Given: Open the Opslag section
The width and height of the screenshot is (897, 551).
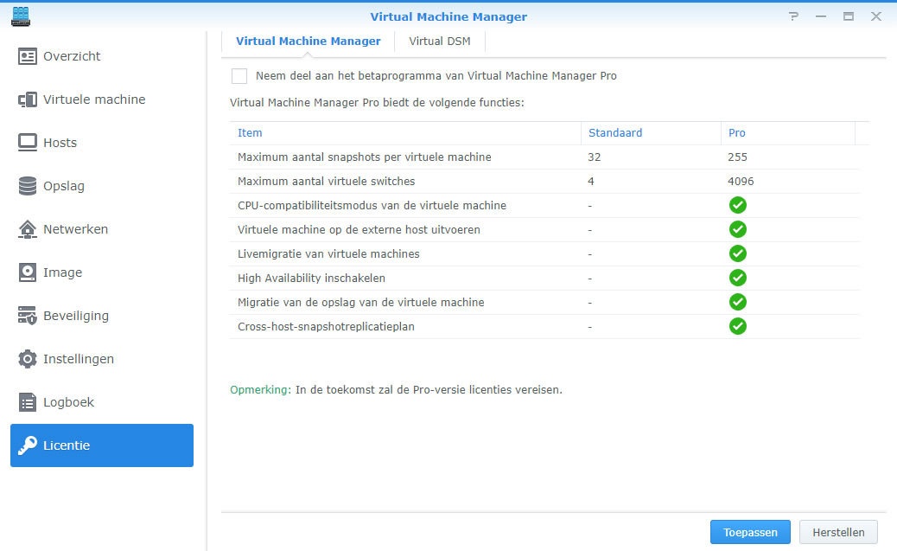Looking at the screenshot, I should [102, 186].
